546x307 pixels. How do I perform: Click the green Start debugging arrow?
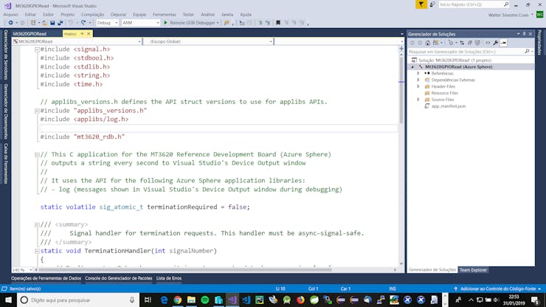[166, 23]
